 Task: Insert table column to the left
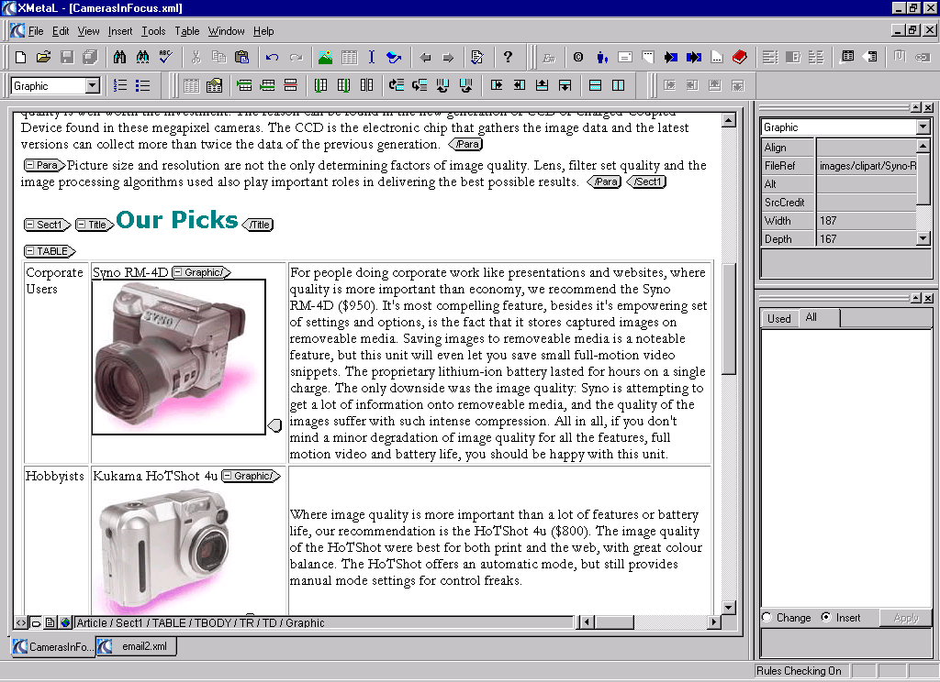[320, 85]
